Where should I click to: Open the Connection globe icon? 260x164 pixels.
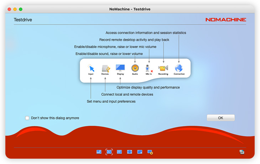[179, 69]
